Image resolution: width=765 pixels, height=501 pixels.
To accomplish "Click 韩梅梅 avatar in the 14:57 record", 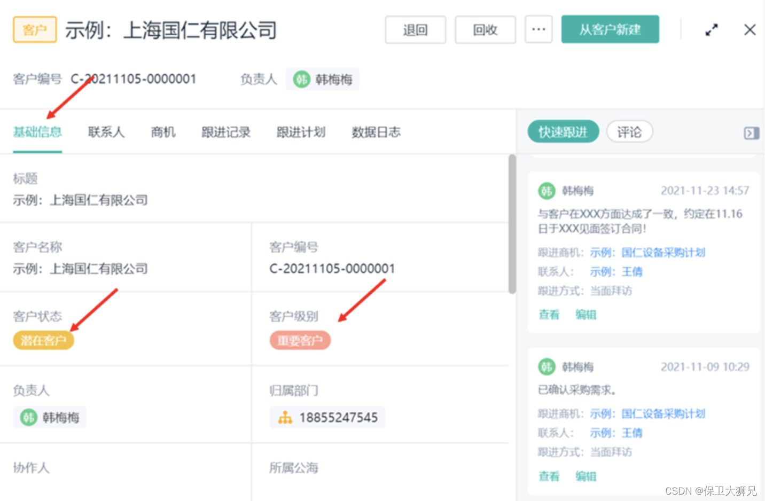I will pyautogui.click(x=547, y=191).
